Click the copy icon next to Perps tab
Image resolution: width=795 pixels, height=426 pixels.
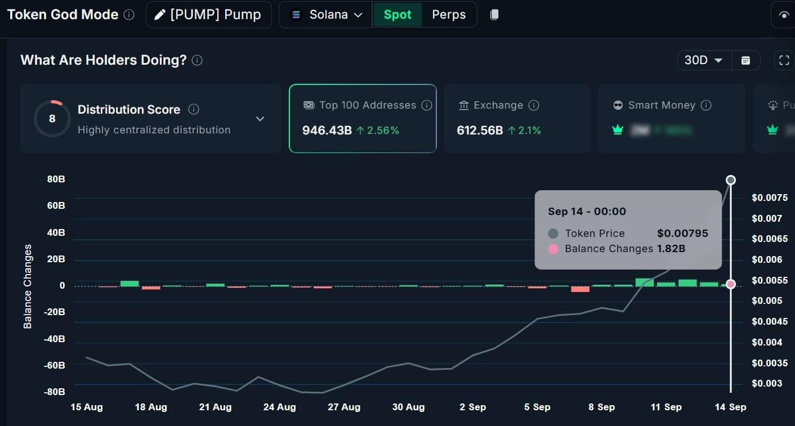(x=494, y=14)
